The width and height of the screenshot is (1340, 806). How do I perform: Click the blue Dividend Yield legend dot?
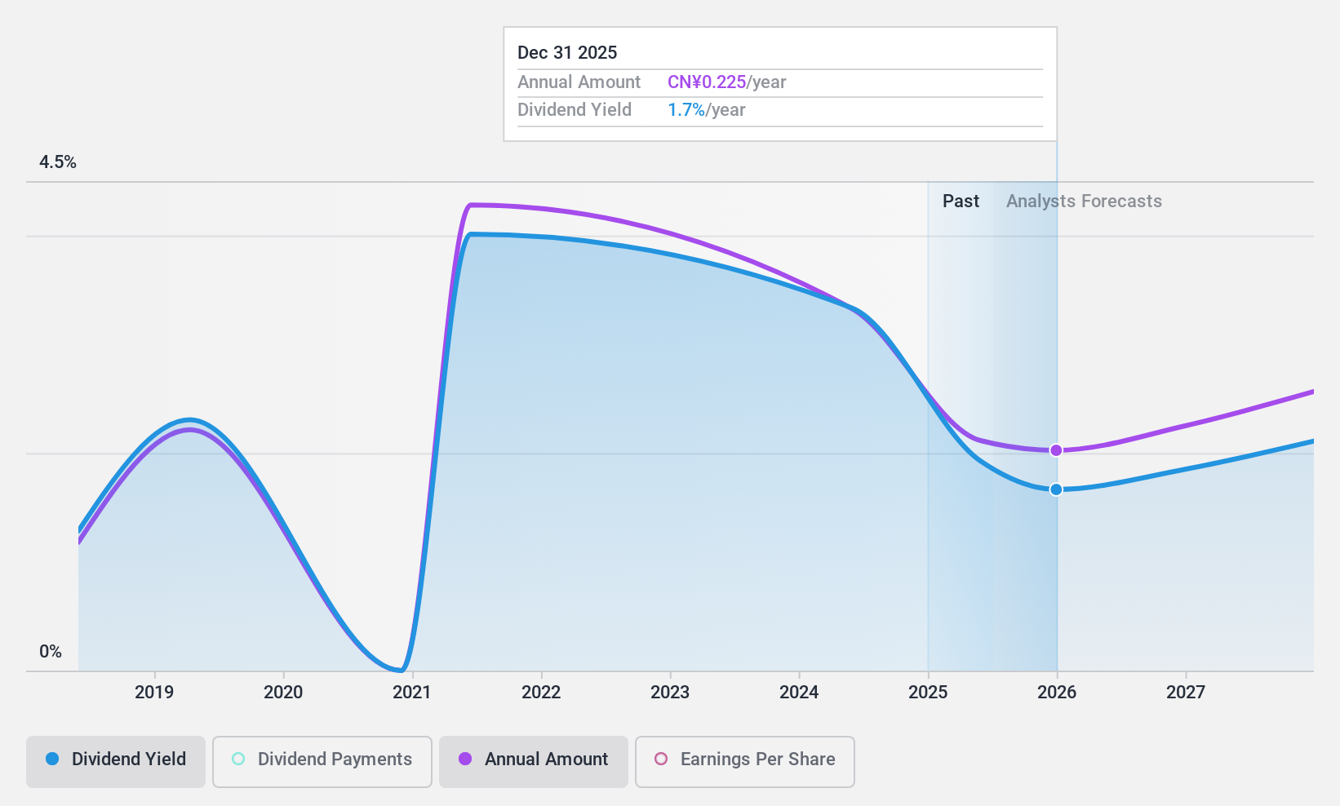(52, 759)
